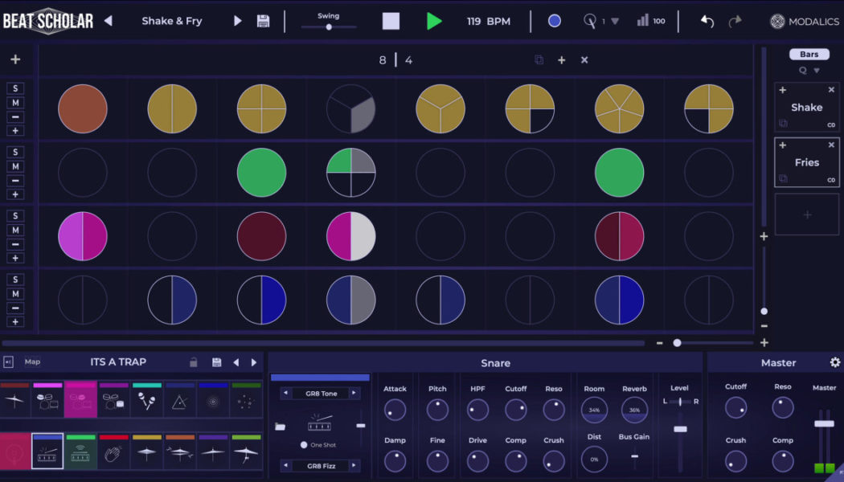Solo the first drum row
844x482 pixels.
pos(15,87)
